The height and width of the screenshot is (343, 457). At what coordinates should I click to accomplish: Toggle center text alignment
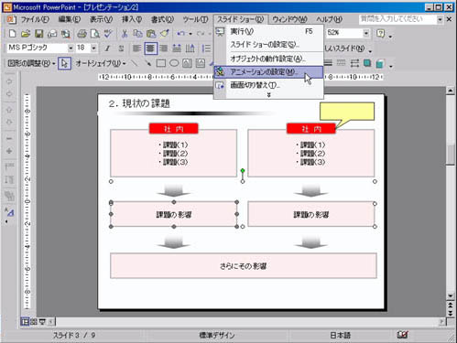(150, 48)
